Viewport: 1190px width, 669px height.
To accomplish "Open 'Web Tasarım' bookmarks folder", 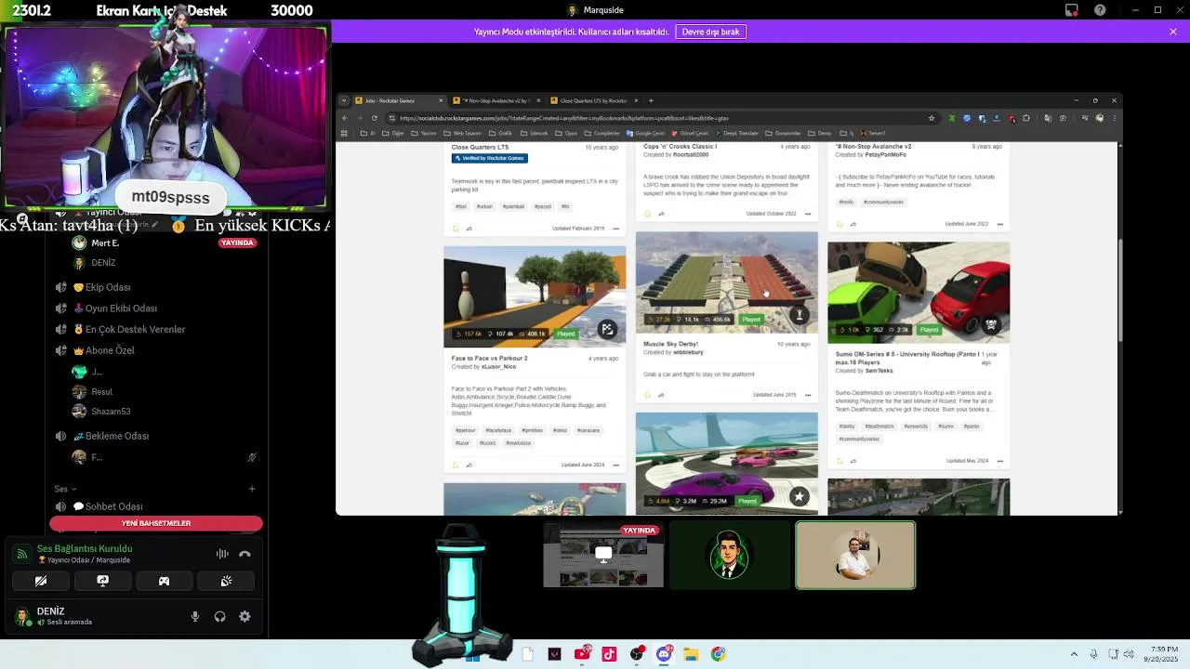I will click(462, 133).
